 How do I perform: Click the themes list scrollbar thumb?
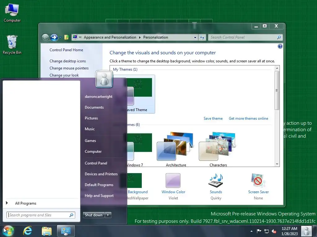(277, 90)
